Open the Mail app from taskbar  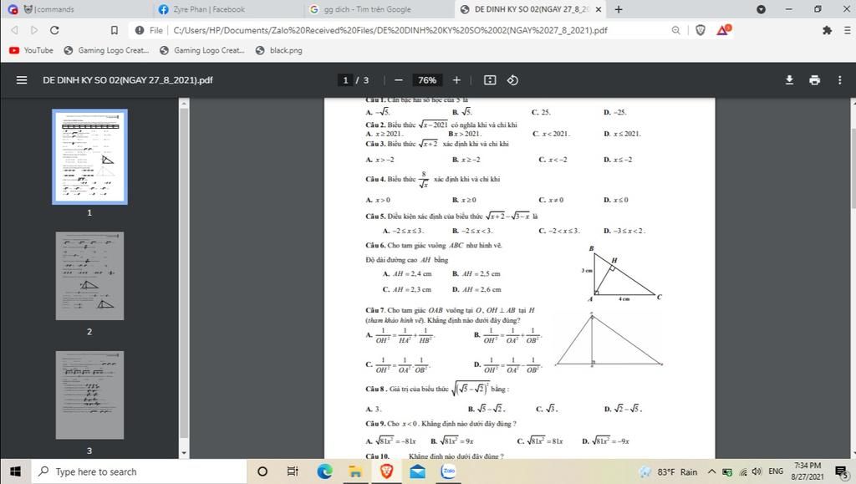[x=418, y=471]
